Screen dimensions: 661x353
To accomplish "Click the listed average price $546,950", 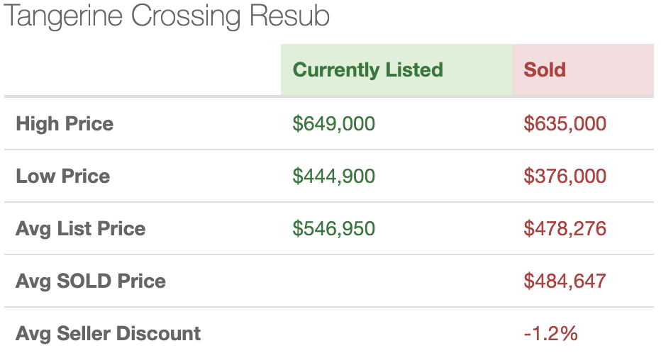I will click(334, 229).
